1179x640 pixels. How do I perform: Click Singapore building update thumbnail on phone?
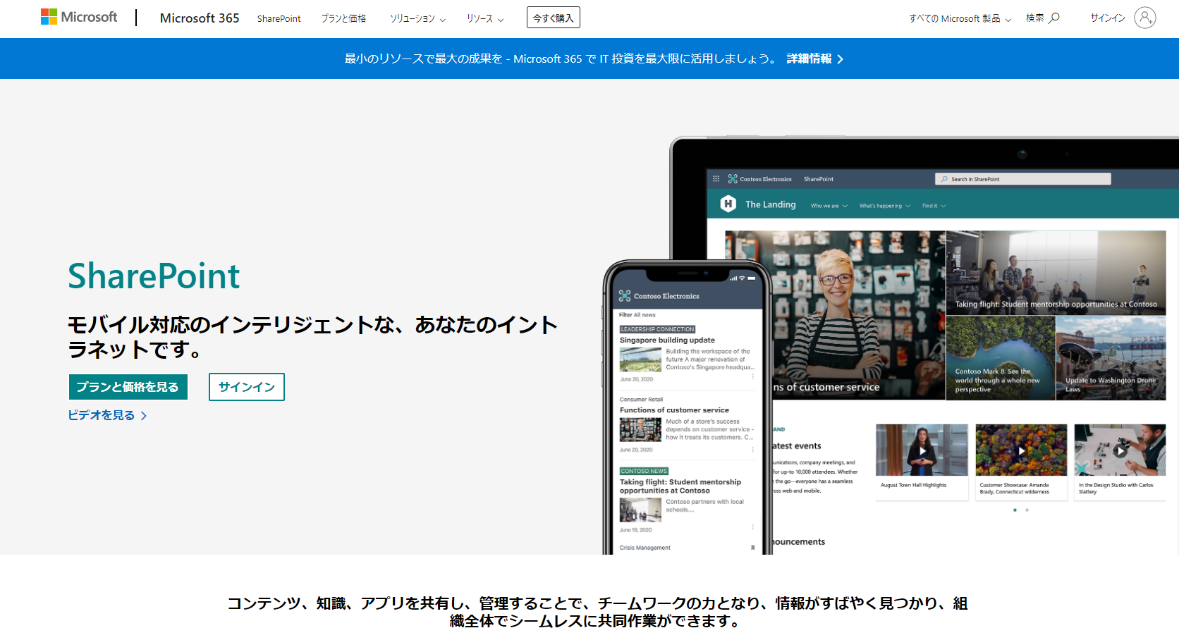pos(640,359)
